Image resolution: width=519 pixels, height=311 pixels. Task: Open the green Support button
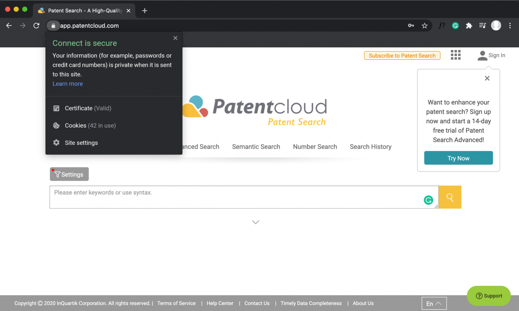click(x=489, y=296)
